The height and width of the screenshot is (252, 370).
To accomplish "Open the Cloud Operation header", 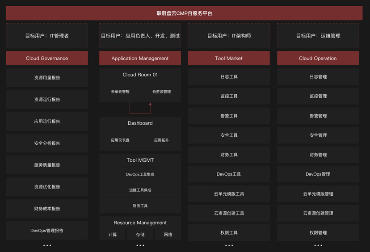I will [318, 58].
